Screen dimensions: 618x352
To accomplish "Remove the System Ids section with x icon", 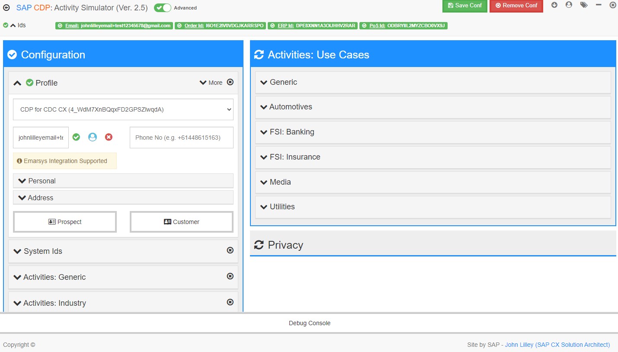I will 230,250.
